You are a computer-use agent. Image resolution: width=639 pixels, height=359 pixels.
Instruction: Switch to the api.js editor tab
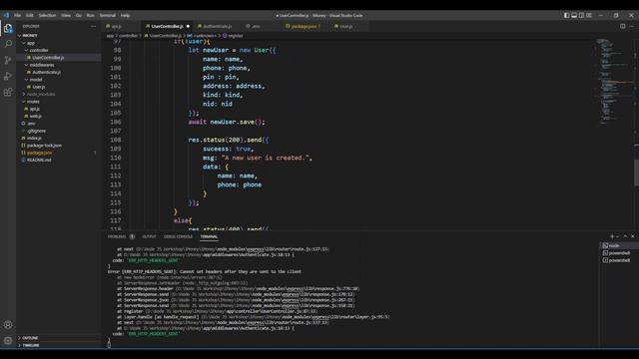coord(117,26)
